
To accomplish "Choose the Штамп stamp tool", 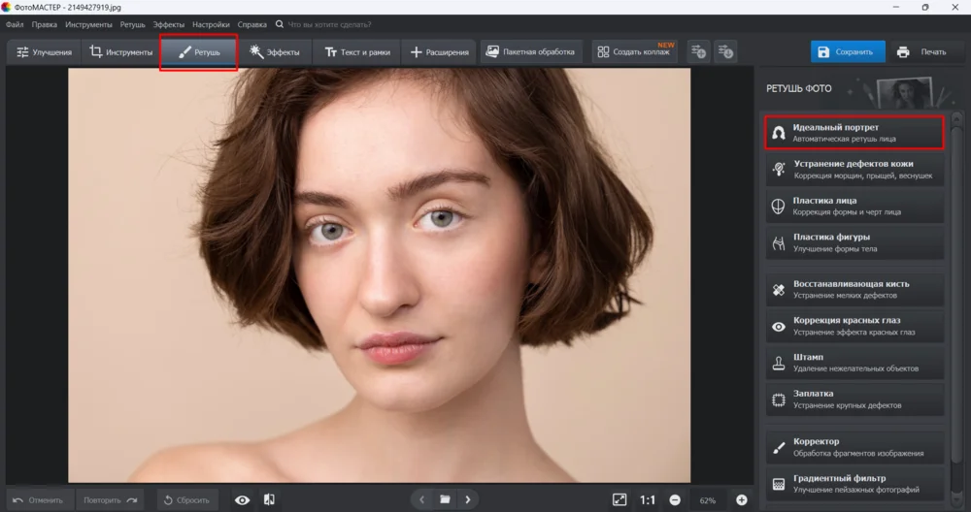I will 854,363.
